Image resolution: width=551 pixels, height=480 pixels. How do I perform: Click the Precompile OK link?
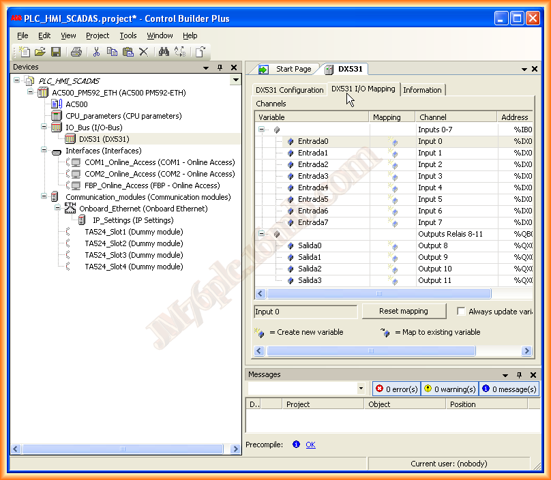[310, 445]
